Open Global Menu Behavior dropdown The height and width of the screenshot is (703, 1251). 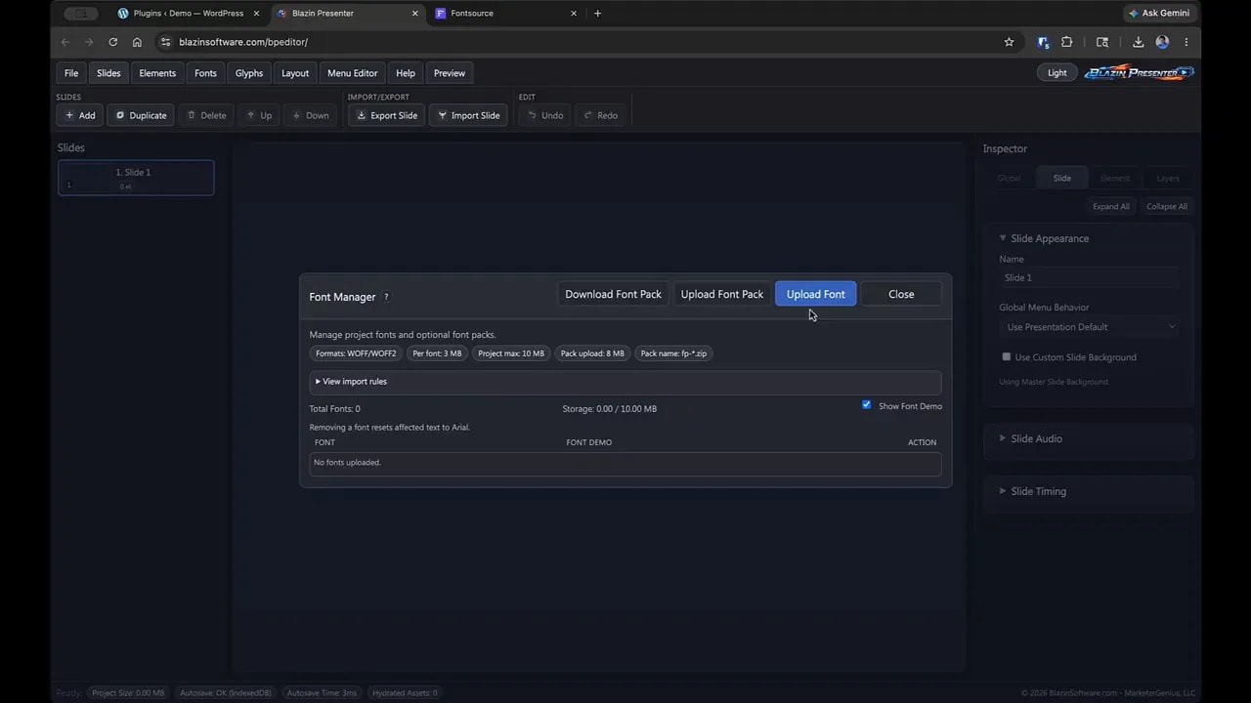[1088, 327]
